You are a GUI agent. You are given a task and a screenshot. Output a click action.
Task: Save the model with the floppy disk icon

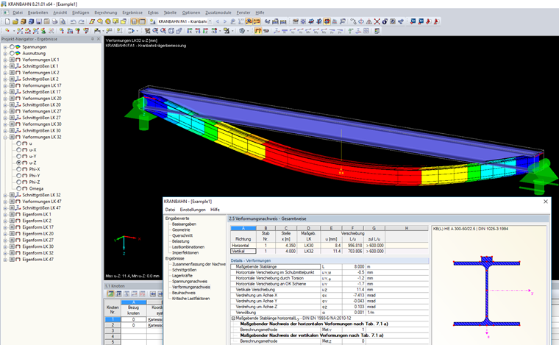pos(39,21)
